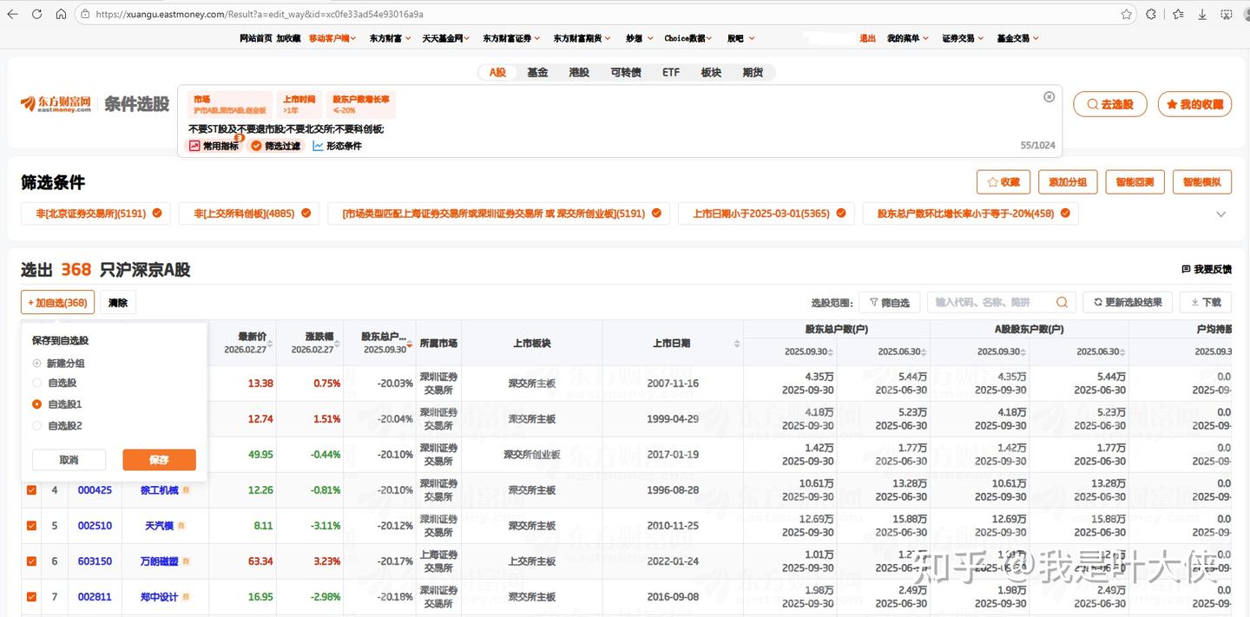Switch to the 期货 tab
The height and width of the screenshot is (617, 1250).
coord(753,72)
